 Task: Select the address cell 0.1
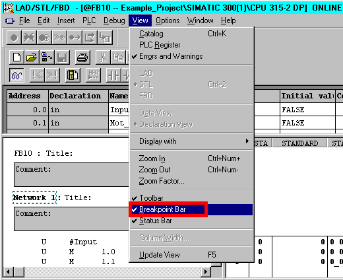coord(28,123)
